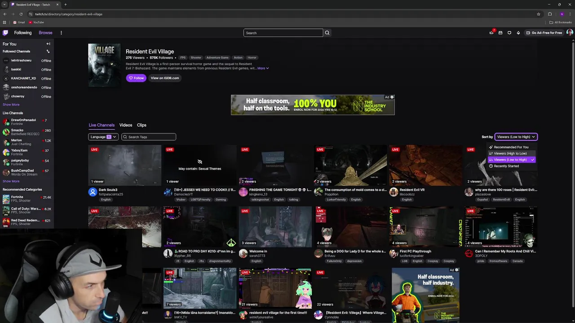This screenshot has width=575, height=323.
Task: Reload the page in browser
Action: coord(21,14)
